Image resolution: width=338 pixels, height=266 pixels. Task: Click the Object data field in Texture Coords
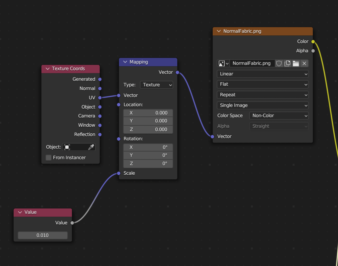click(79, 147)
